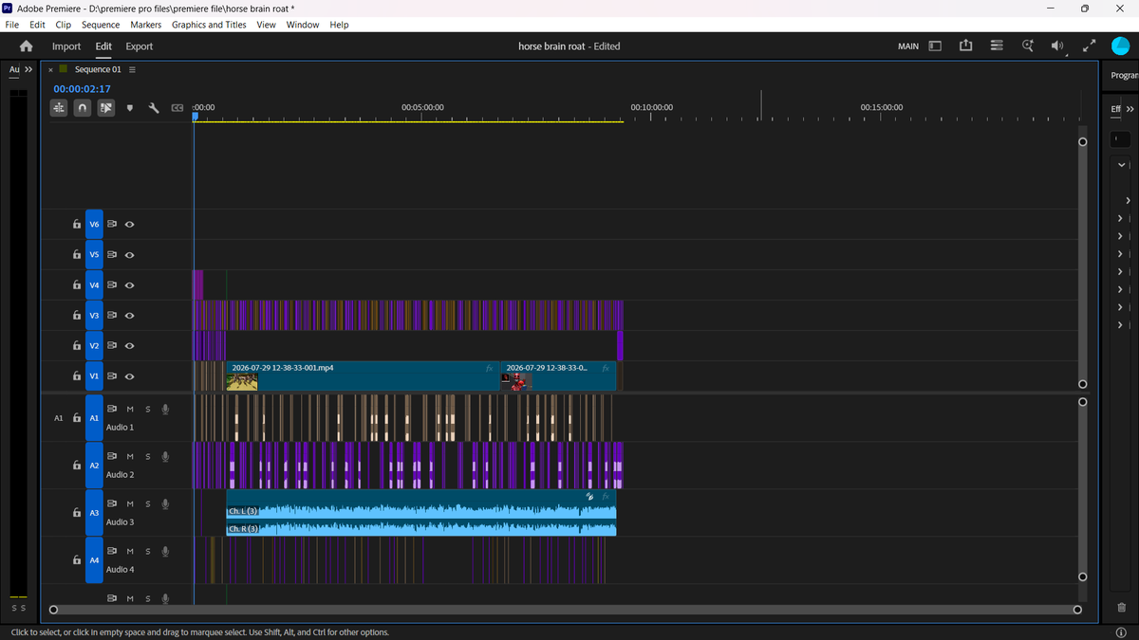The height and width of the screenshot is (640, 1139).
Task: Grab the horizontal zoom bar right handle
Action: (1077, 610)
